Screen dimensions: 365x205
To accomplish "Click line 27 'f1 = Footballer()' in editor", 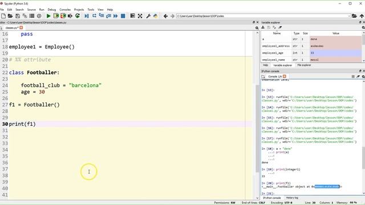I will [34, 105].
